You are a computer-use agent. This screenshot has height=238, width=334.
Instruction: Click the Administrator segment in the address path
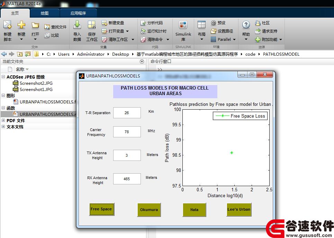(x=91, y=54)
